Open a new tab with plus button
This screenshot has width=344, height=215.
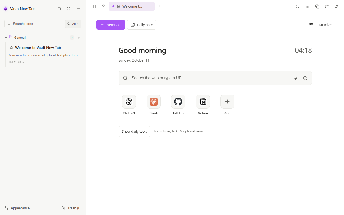coord(159,6)
